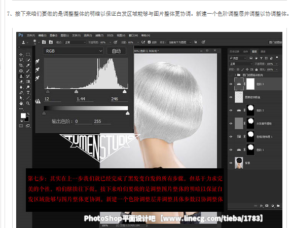Open the clone stamp Mode dropdown

(75, 42)
